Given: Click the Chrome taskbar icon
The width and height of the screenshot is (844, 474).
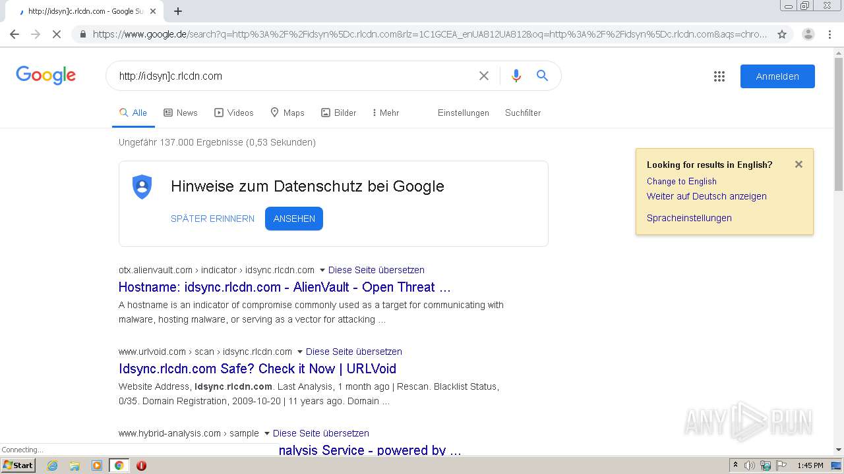Looking at the screenshot, I should tap(119, 465).
